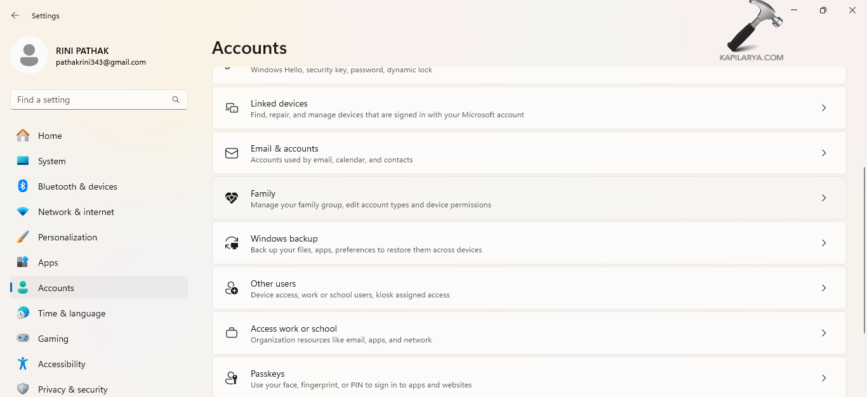Click the Find a setting search box
The height and width of the screenshot is (397, 867).
[92, 100]
